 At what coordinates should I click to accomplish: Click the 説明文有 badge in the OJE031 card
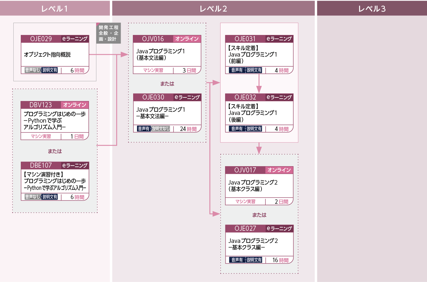click(x=254, y=70)
